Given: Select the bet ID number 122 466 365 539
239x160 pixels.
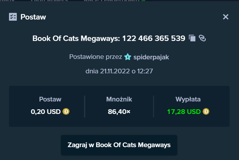Looking at the screenshot, I should (153, 38).
